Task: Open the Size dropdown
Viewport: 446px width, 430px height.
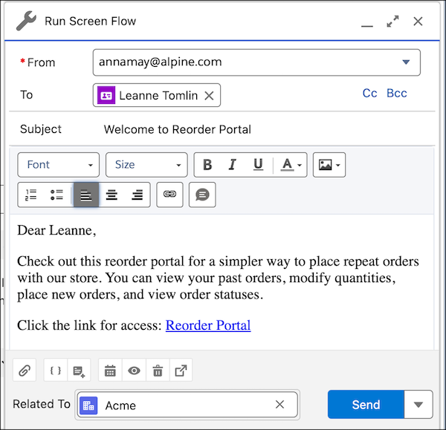Action: click(x=146, y=165)
